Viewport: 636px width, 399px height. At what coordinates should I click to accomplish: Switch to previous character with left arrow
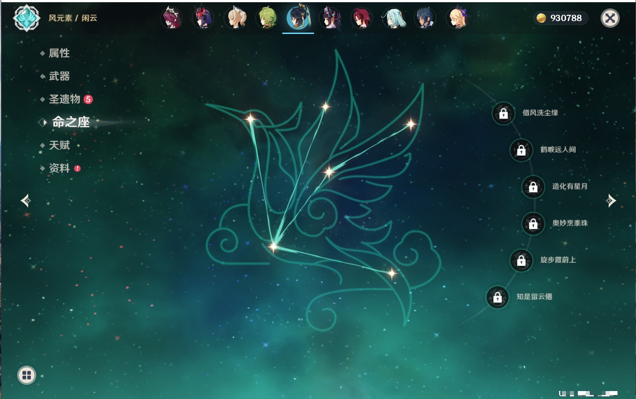[26, 201]
